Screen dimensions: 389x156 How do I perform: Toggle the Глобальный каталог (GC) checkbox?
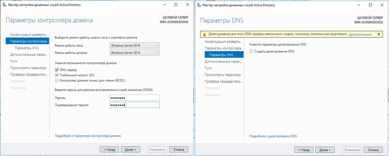click(x=57, y=75)
